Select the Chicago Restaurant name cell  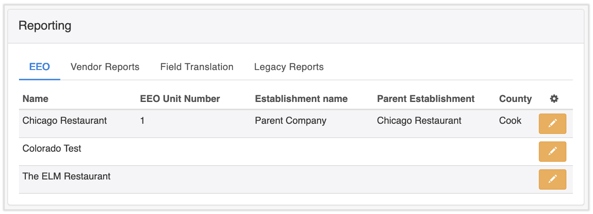[65, 121]
